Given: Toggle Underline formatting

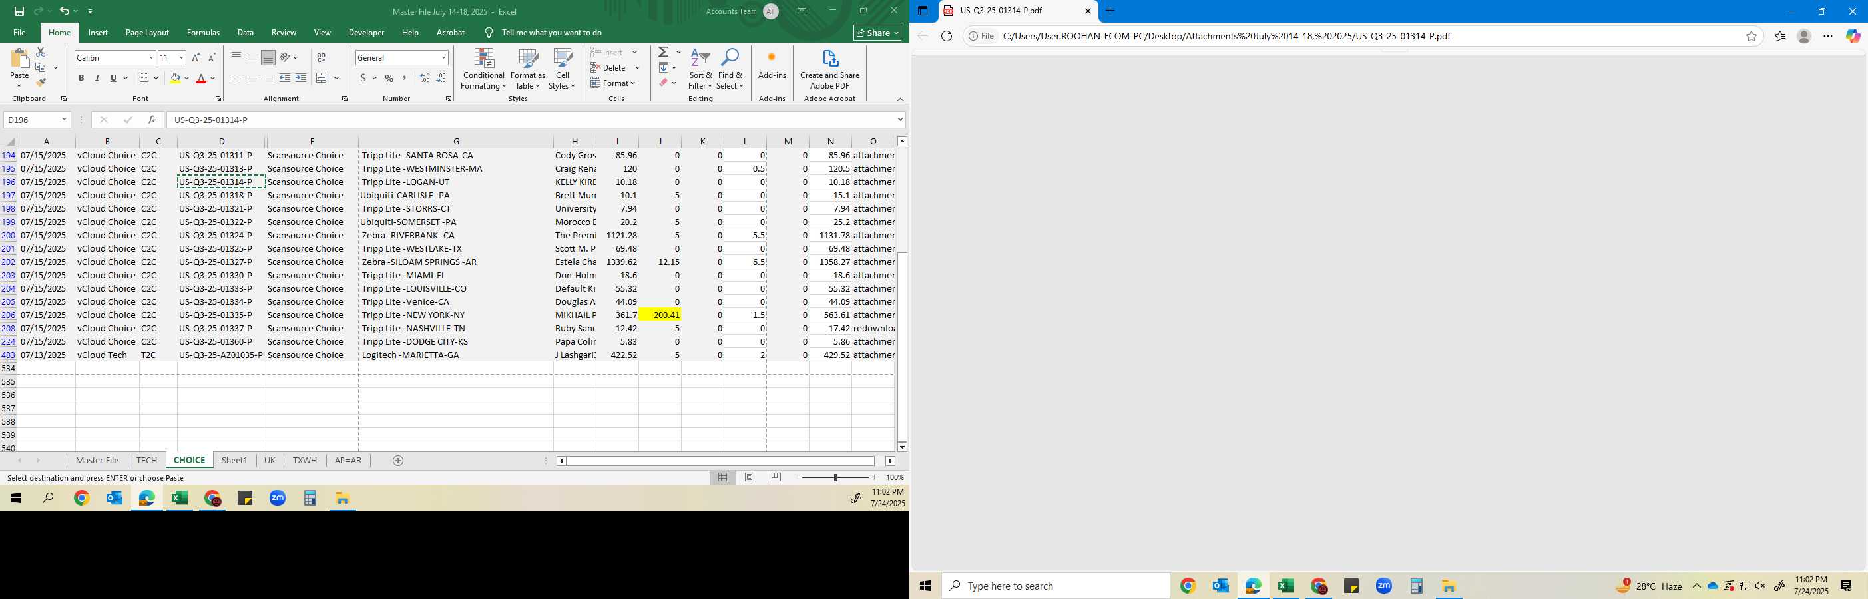Looking at the screenshot, I should (x=113, y=78).
